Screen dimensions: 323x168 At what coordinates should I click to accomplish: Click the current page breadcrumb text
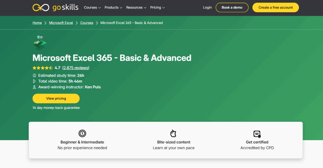pos(132,23)
